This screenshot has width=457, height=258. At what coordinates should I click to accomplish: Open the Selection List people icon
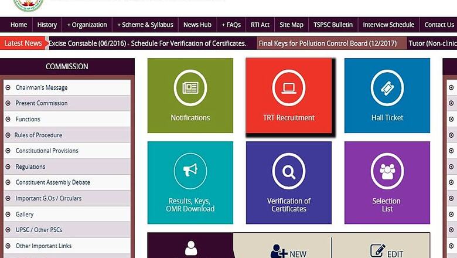[x=387, y=171]
